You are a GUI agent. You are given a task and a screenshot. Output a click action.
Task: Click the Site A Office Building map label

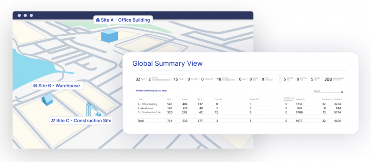[x=123, y=20]
